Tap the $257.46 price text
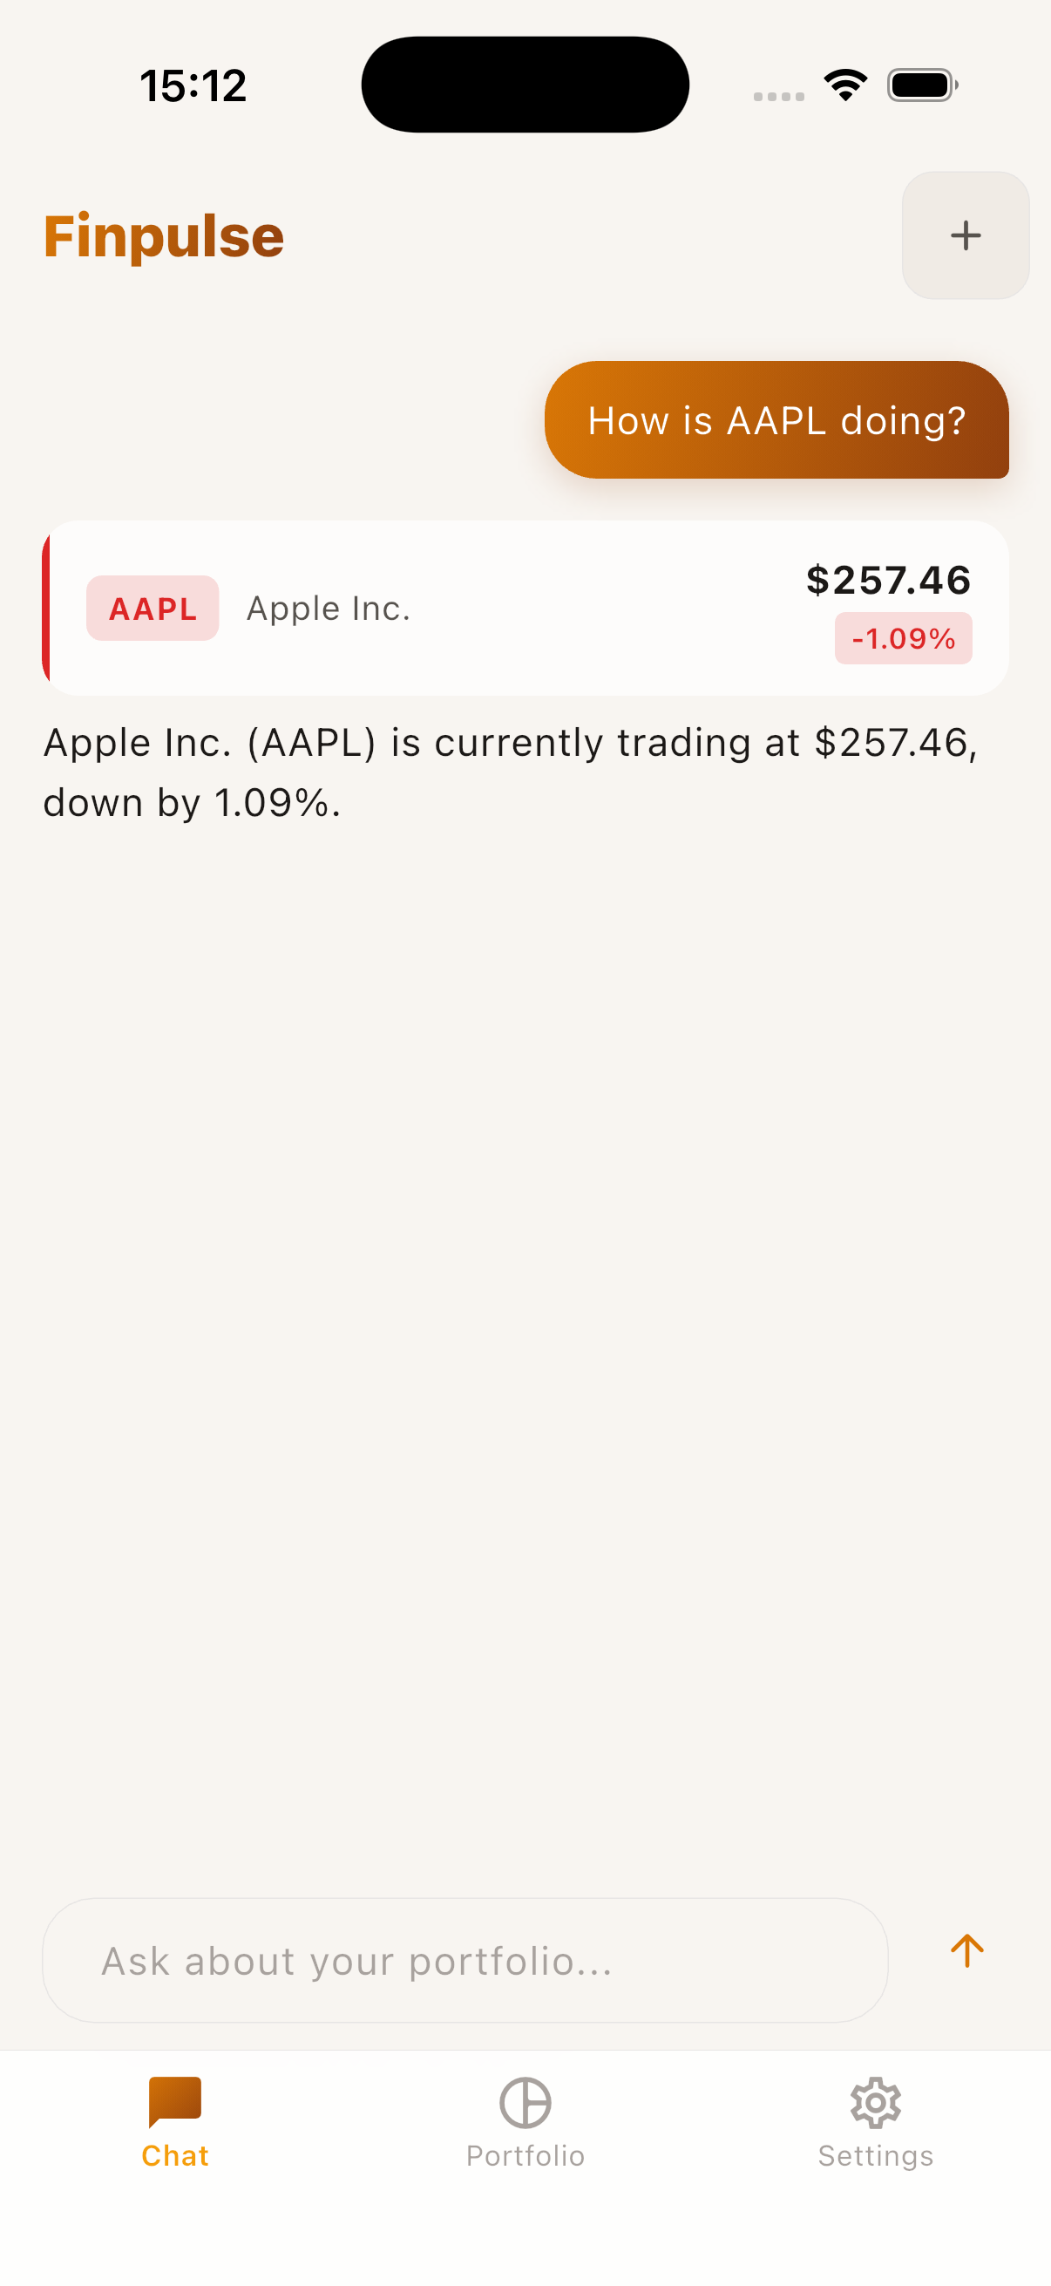This screenshot has height=2286, width=1051. (x=888, y=580)
